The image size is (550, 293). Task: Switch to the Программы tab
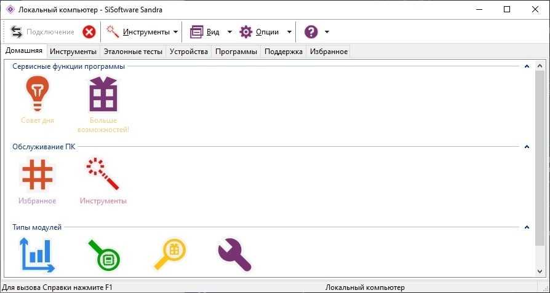tap(236, 52)
